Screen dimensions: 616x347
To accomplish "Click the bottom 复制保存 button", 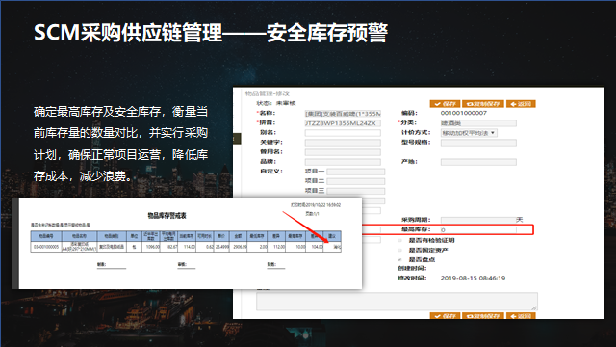I will 483,316.
